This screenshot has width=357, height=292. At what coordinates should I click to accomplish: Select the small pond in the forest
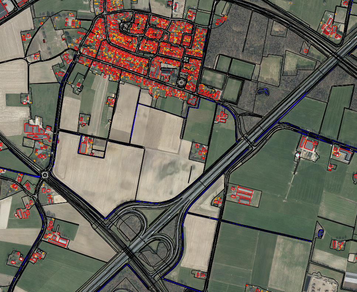263,91
